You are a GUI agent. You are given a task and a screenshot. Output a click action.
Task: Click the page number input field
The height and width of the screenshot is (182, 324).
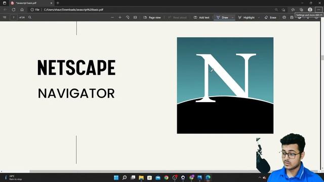pos(14,18)
